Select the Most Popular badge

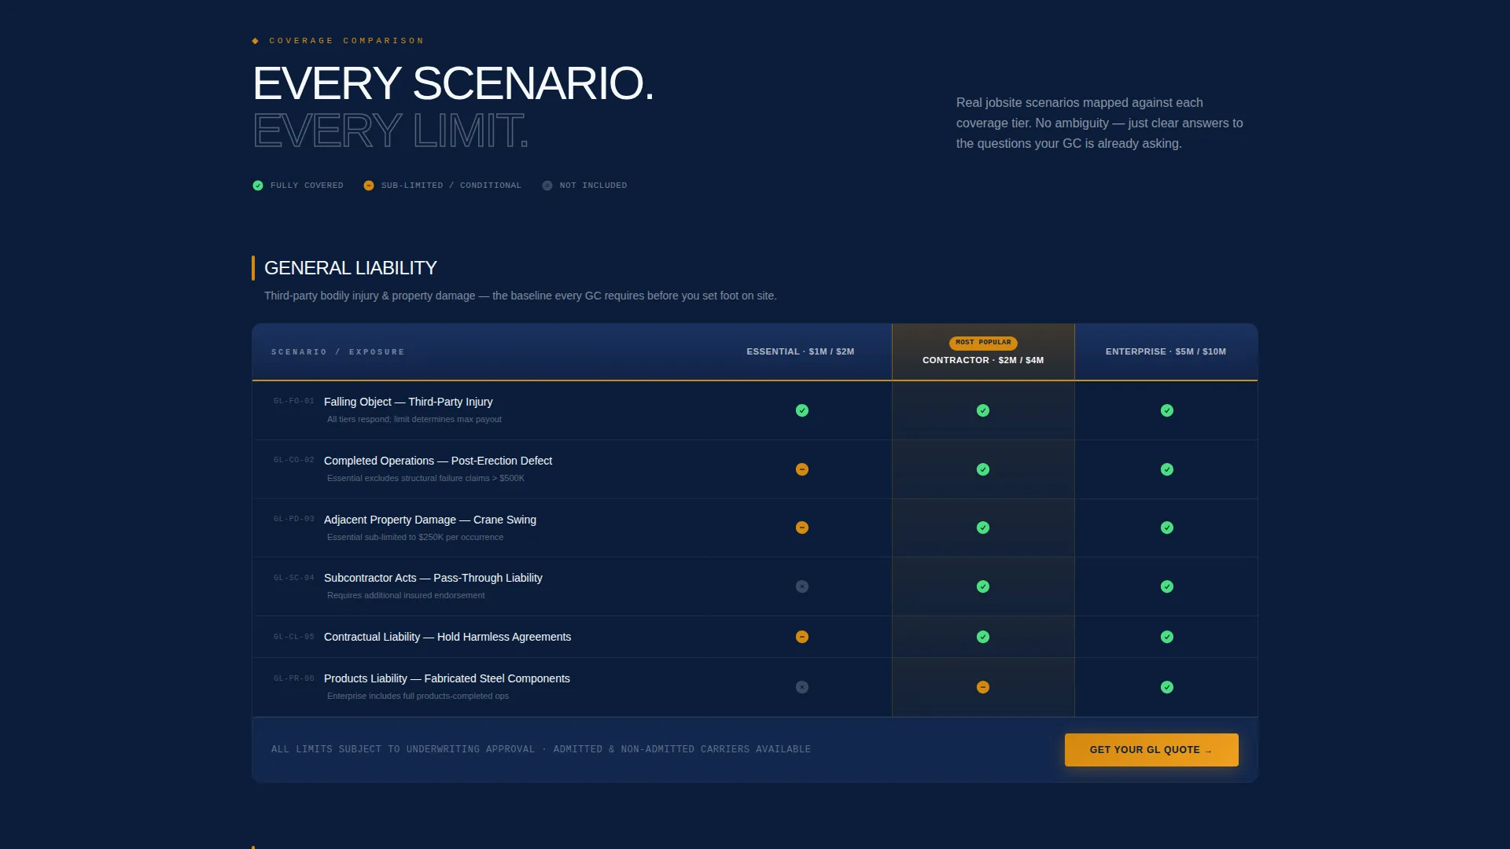pos(983,343)
